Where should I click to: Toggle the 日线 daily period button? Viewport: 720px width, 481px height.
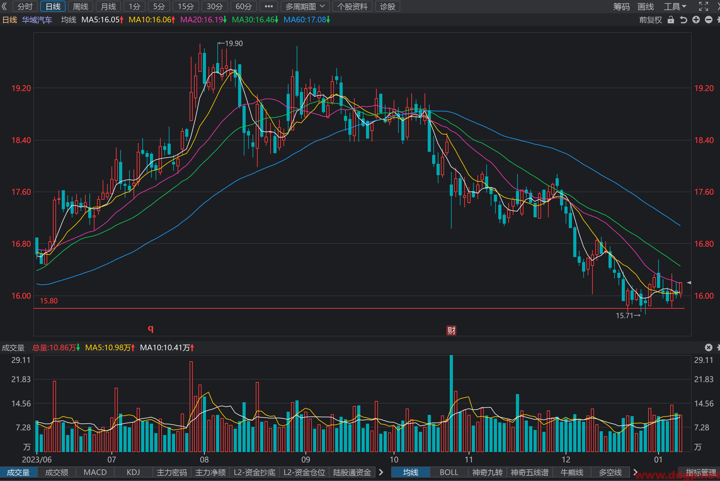coord(53,6)
